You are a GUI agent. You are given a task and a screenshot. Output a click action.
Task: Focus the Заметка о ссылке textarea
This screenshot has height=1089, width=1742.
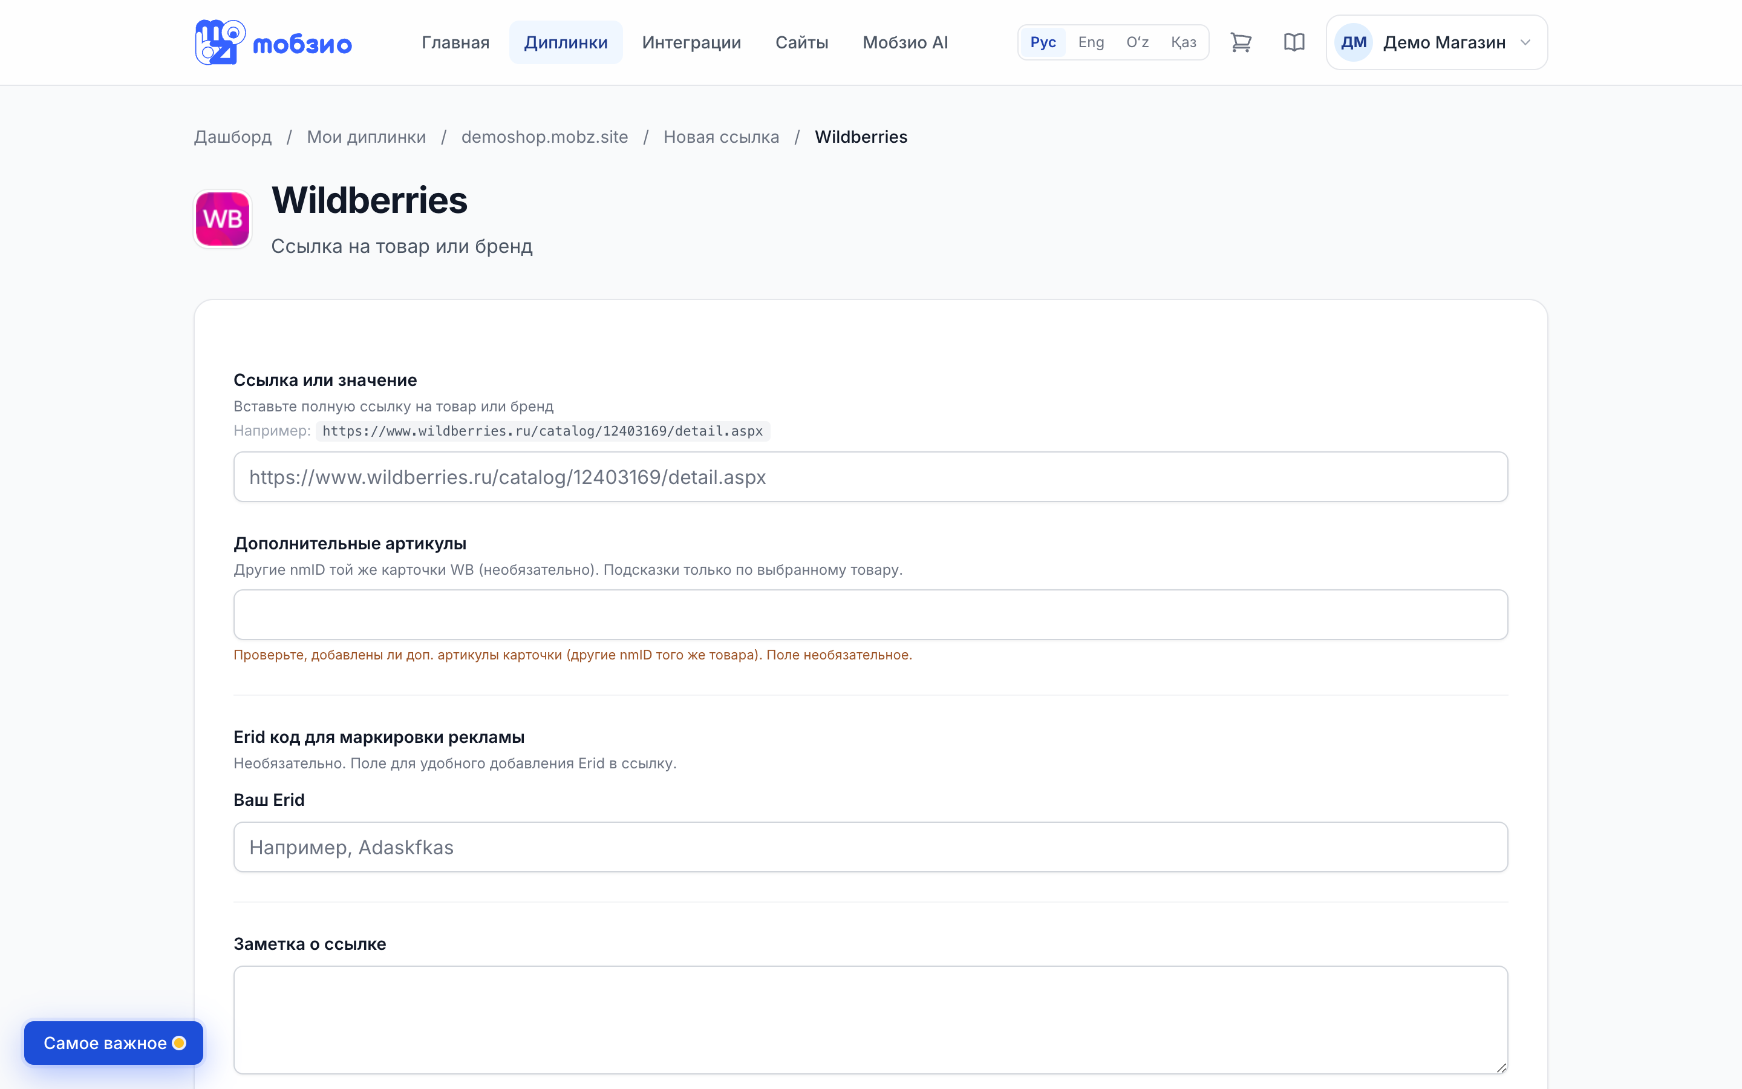pyautogui.click(x=870, y=1020)
